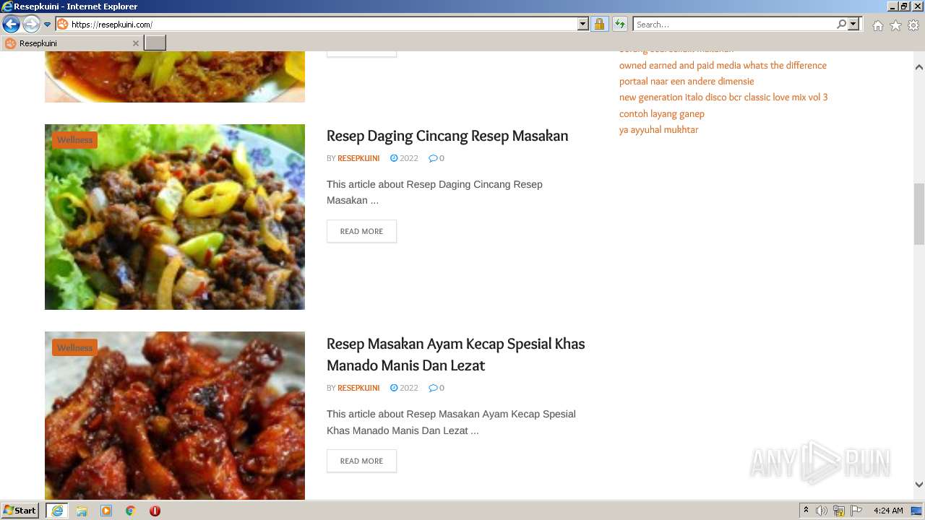Click the volume speaker tray icon
The image size is (925, 520).
click(x=822, y=511)
